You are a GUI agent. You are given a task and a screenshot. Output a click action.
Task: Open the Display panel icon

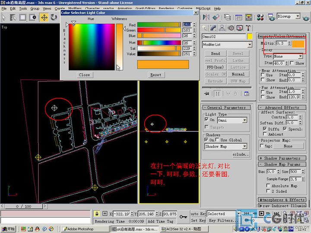[240, 28]
